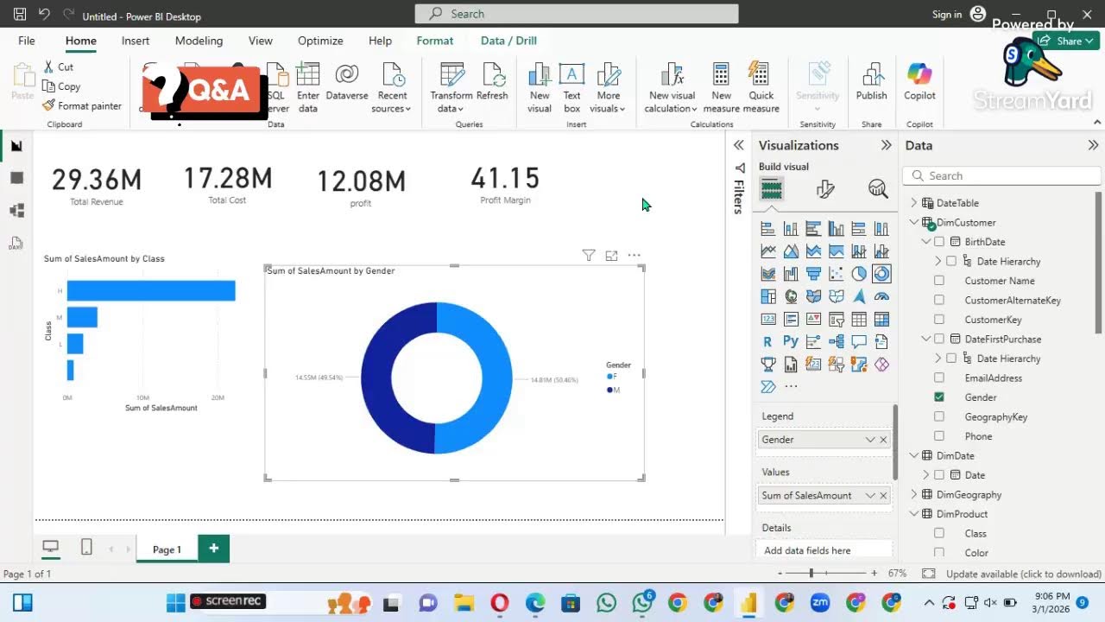This screenshot has width=1105, height=622.
Task: Switch to Table view in left sidebar
Action: (x=16, y=178)
